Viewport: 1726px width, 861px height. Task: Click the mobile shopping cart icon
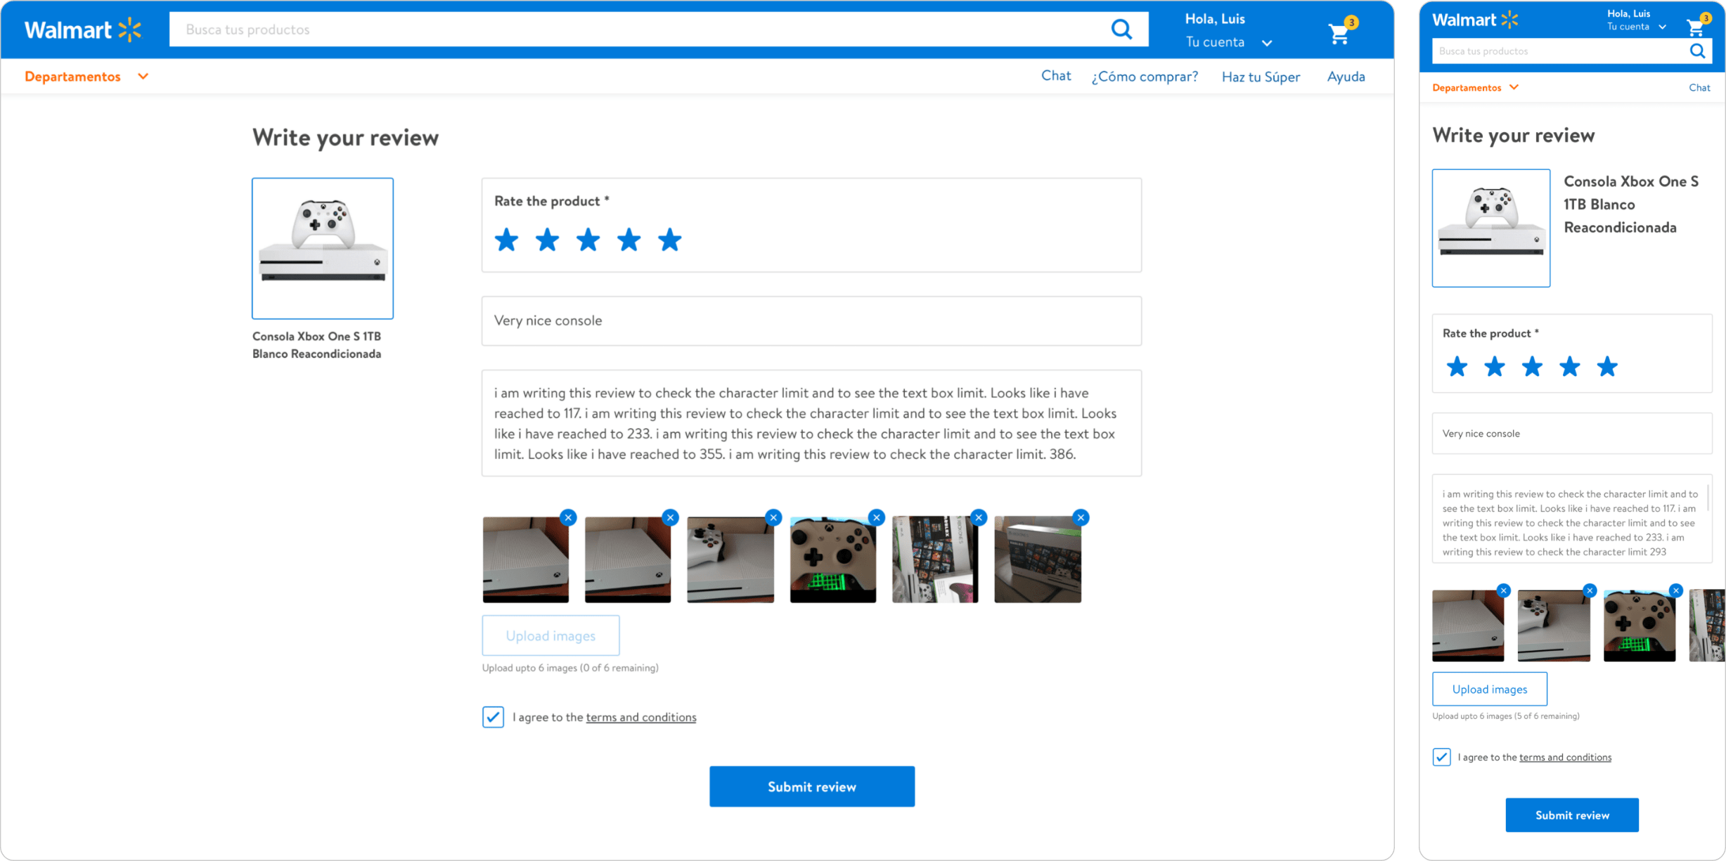click(x=1696, y=27)
